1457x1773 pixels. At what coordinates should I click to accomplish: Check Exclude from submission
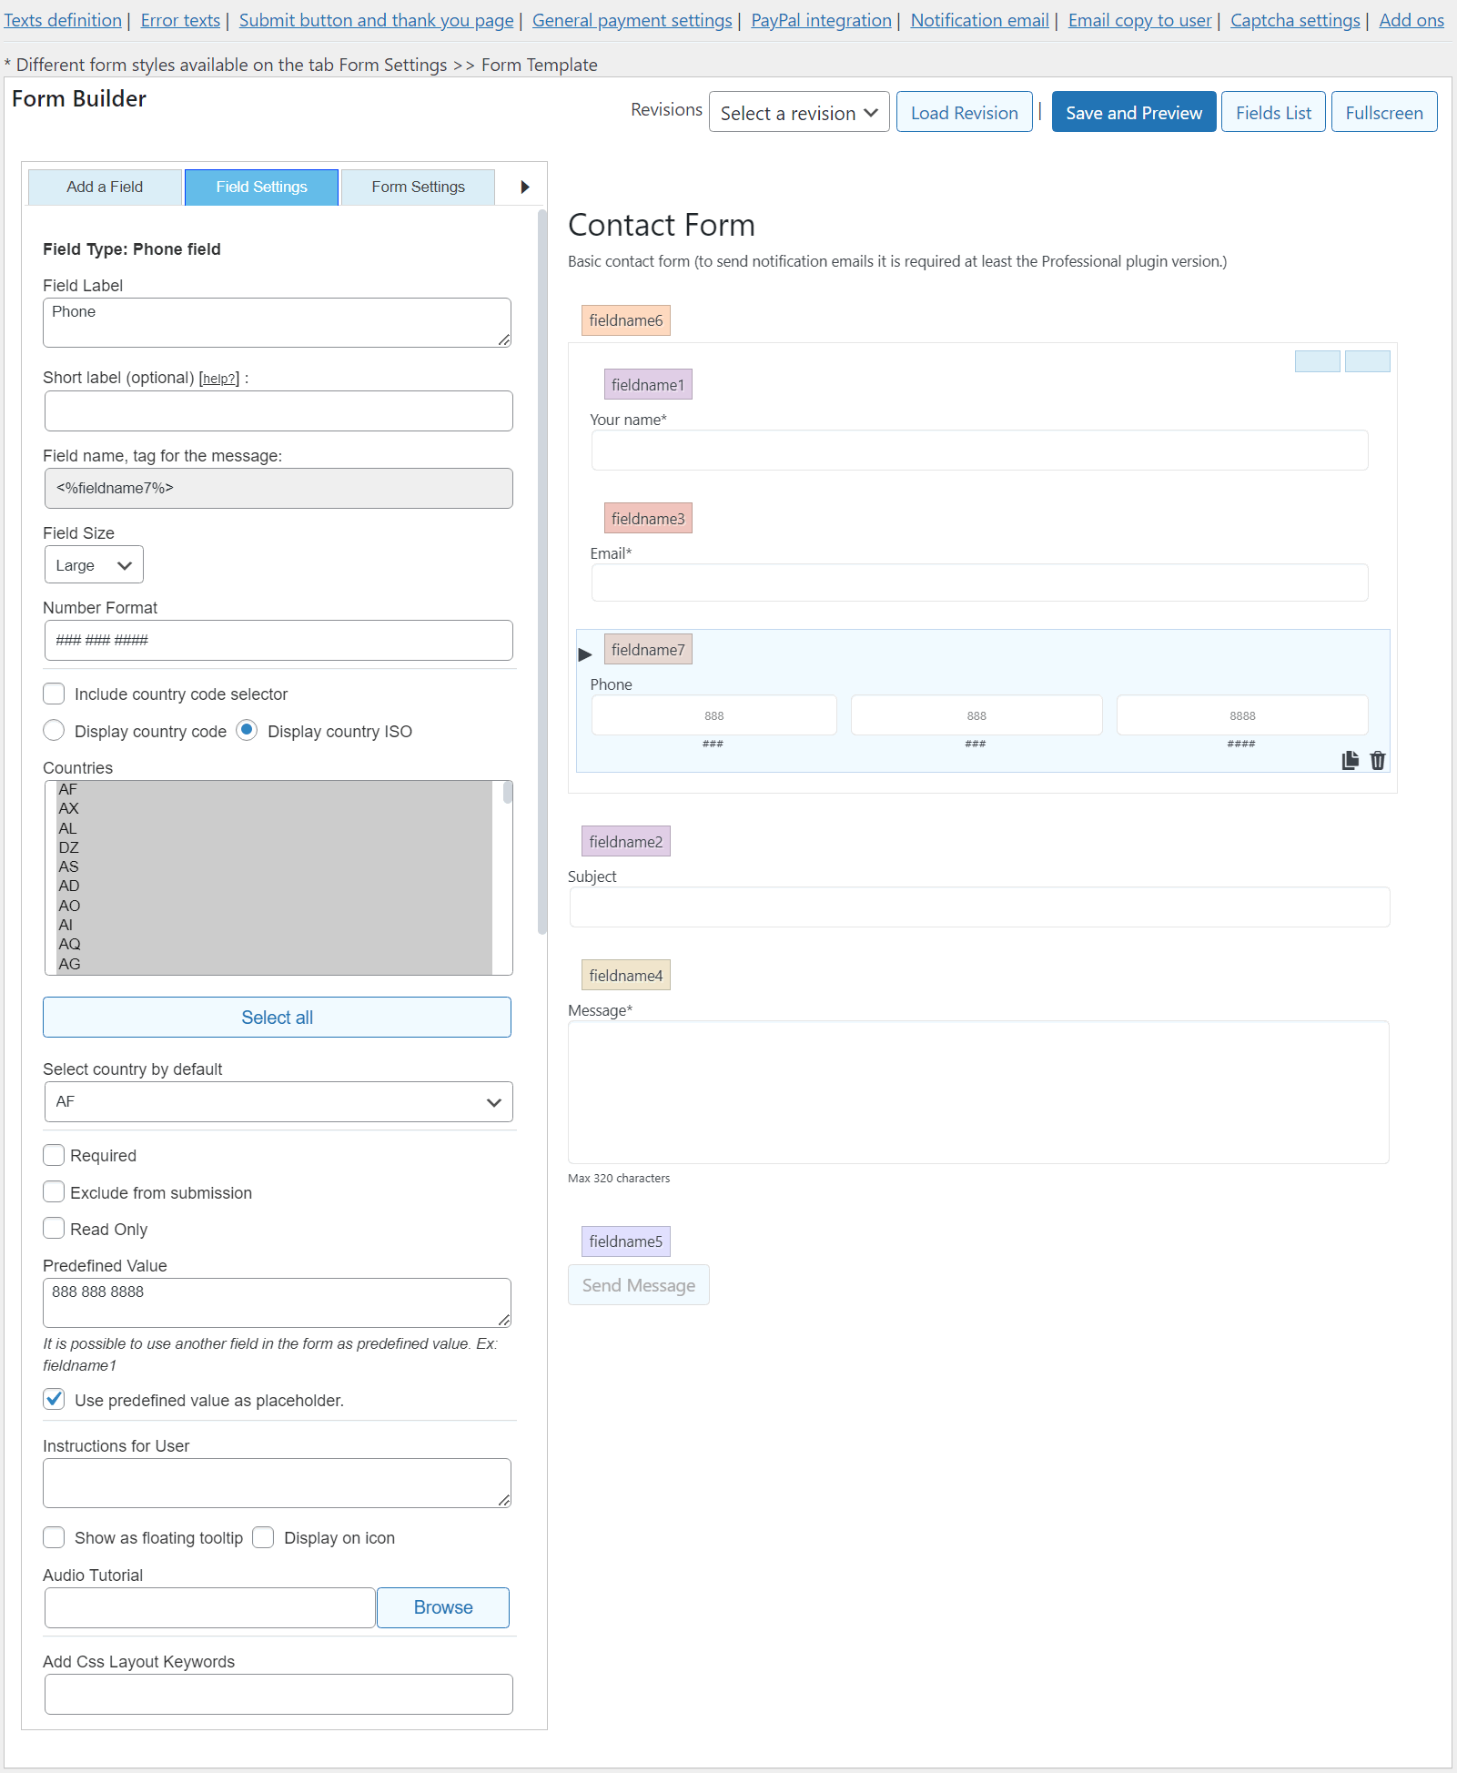55,1192
